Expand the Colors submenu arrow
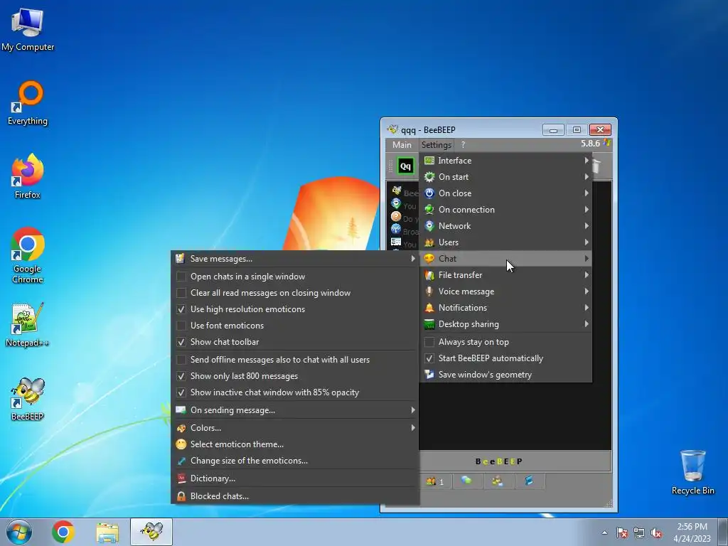This screenshot has height=546, width=728. pos(413,427)
